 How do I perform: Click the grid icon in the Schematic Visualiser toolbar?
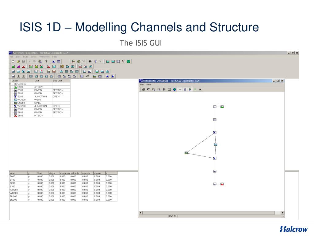[169, 89]
